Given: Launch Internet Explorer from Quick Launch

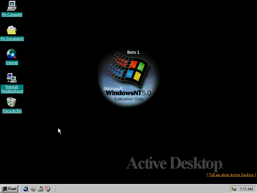Looking at the screenshot, I should pyautogui.click(x=26, y=189).
